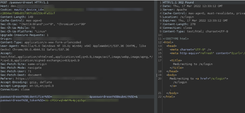245x113 pixels.
Task: Select the 'User-Agent: Mozilla/5.0' header line
Action: point(73,46)
